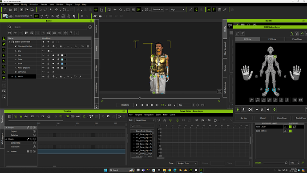Open the Preview render mode dropdown
The image size is (307, 173).
click(158, 10)
